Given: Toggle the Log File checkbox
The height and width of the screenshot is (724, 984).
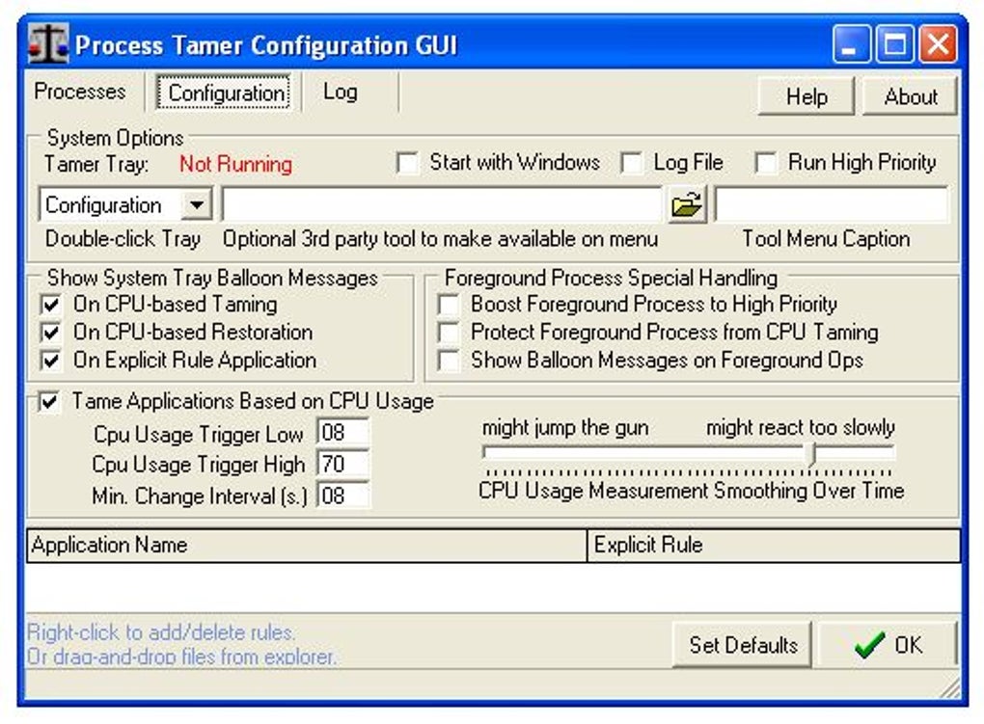Looking at the screenshot, I should (x=632, y=164).
